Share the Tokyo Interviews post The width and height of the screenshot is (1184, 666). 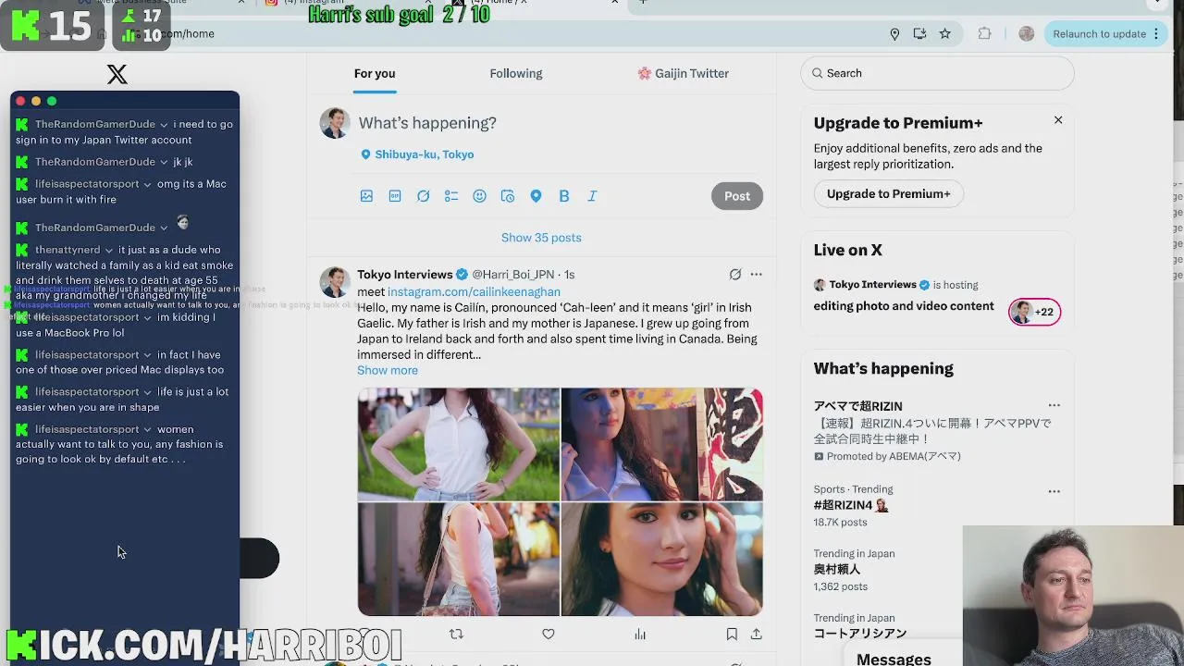(x=757, y=635)
